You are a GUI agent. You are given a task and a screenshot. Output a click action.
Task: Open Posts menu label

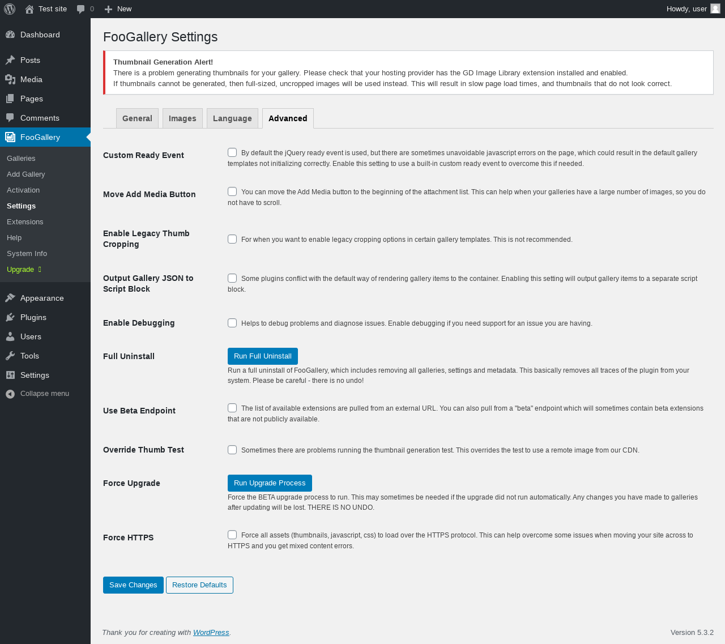pyautogui.click(x=30, y=60)
